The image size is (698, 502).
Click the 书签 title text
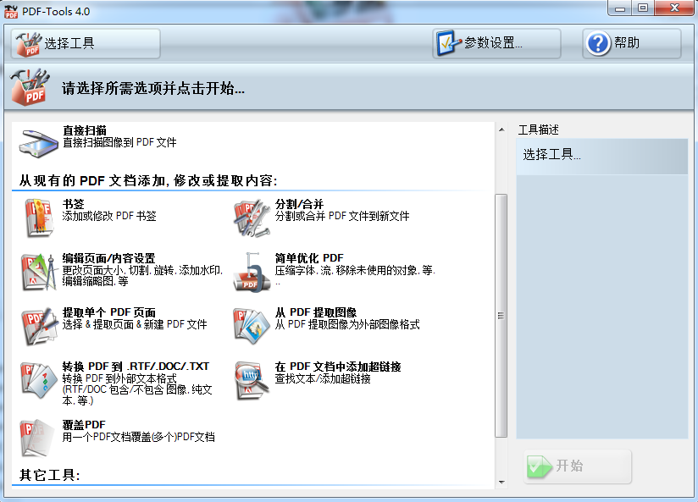(x=74, y=204)
